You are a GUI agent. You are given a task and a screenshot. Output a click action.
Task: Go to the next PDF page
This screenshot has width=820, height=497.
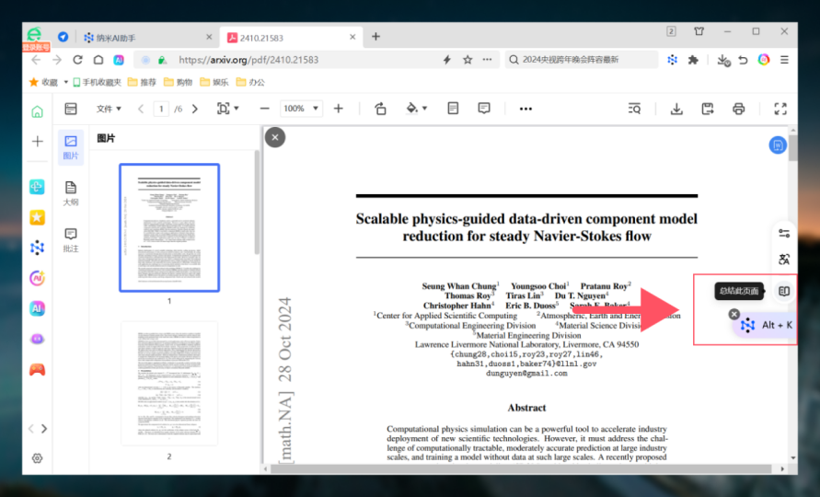point(194,109)
